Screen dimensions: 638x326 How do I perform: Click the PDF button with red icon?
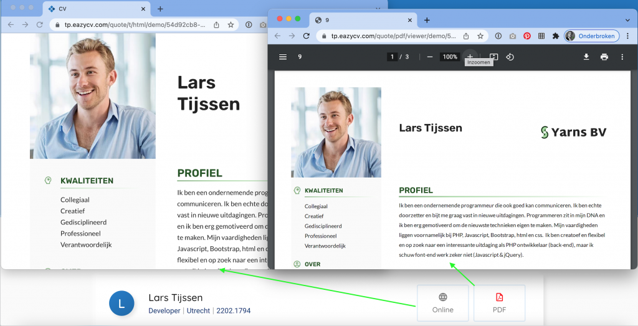coord(499,303)
